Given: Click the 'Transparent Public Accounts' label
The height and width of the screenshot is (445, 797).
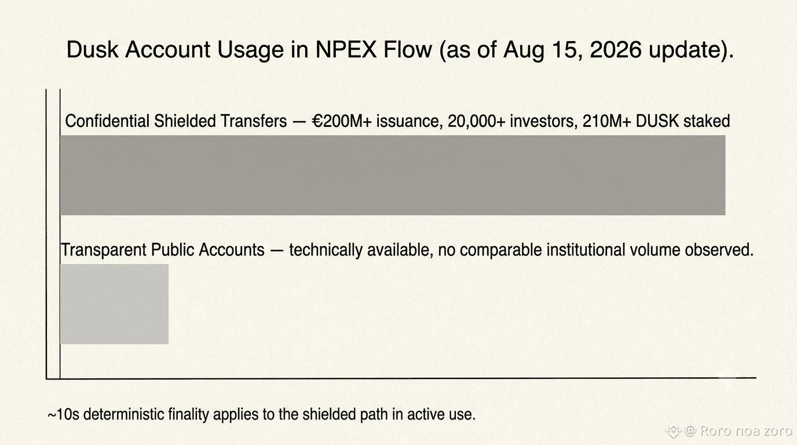Looking at the screenshot, I should coord(163,250).
